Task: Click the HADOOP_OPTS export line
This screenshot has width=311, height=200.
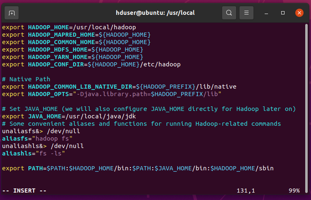Action: coord(112,94)
